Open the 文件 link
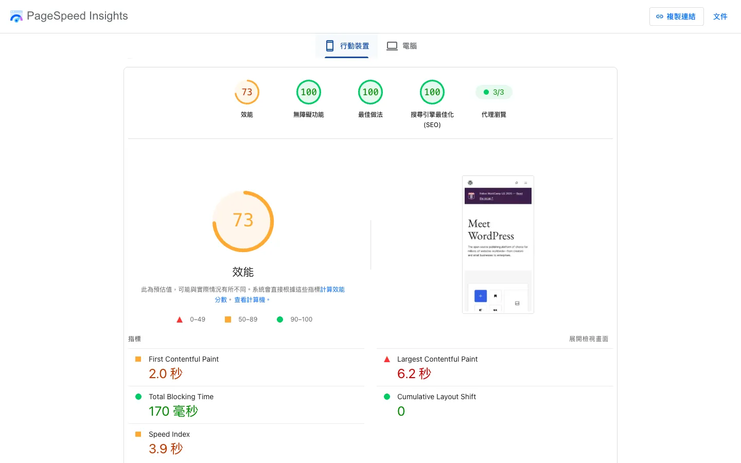This screenshot has width=741, height=463. [x=720, y=16]
